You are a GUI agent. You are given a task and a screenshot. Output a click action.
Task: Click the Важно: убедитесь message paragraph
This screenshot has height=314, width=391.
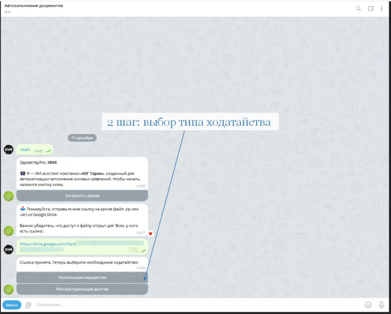[x=79, y=228]
